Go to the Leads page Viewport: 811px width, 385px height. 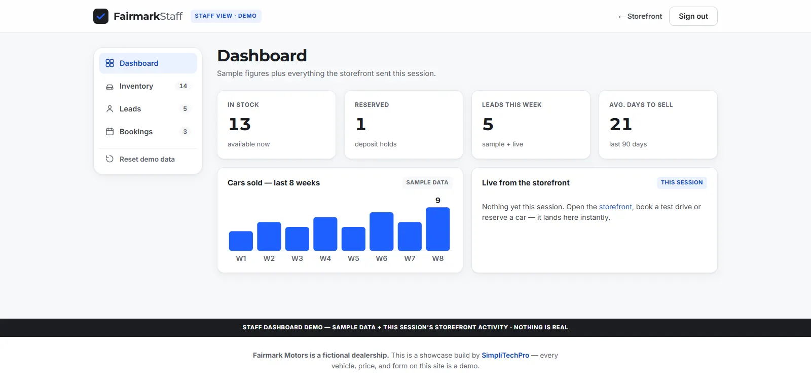pyautogui.click(x=148, y=109)
